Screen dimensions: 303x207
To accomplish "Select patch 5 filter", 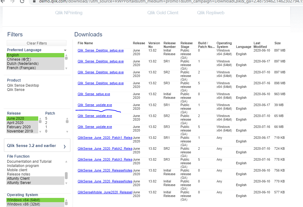I will coord(46,119).
